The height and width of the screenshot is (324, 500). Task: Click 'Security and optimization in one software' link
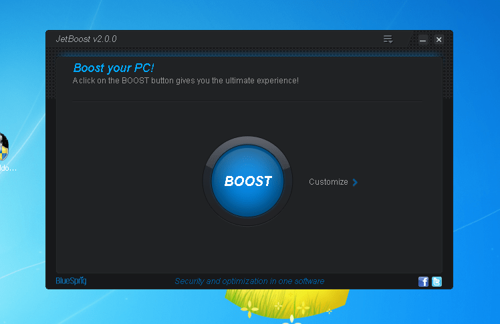click(249, 281)
